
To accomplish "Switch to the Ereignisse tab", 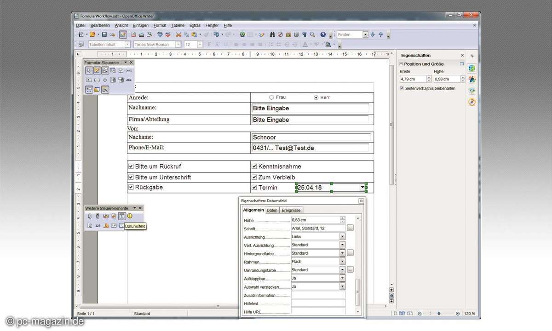I will pyautogui.click(x=290, y=210).
